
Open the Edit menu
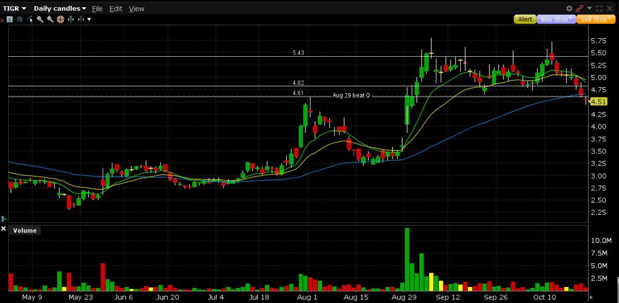pyautogui.click(x=116, y=9)
